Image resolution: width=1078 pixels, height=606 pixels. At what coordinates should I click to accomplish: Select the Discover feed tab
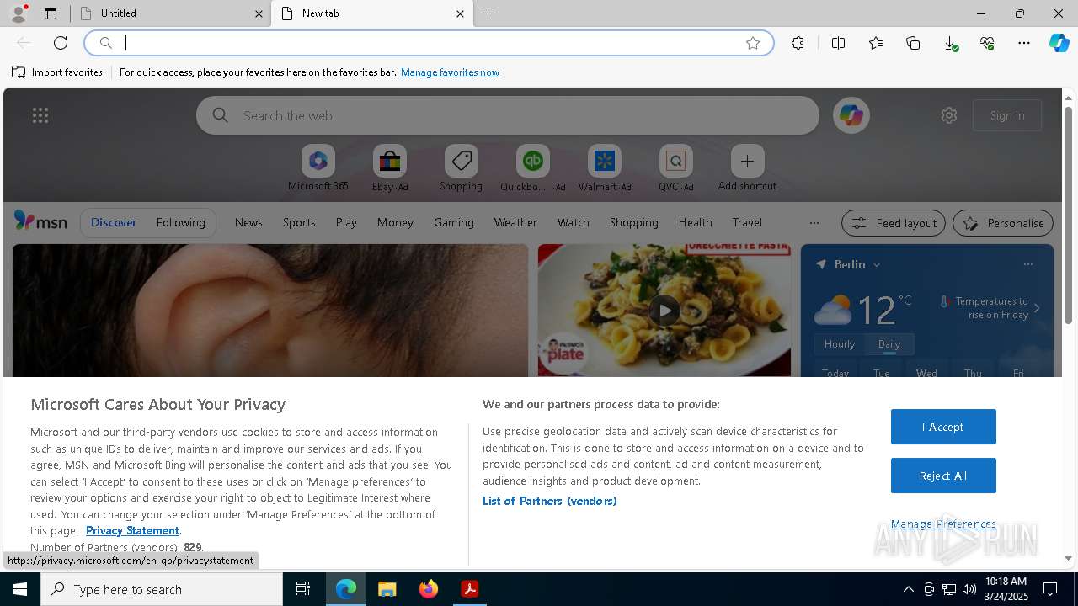[114, 222]
